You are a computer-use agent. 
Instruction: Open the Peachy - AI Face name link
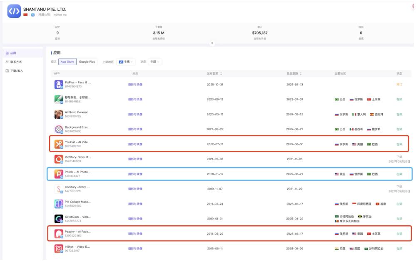pyautogui.click(x=78, y=232)
